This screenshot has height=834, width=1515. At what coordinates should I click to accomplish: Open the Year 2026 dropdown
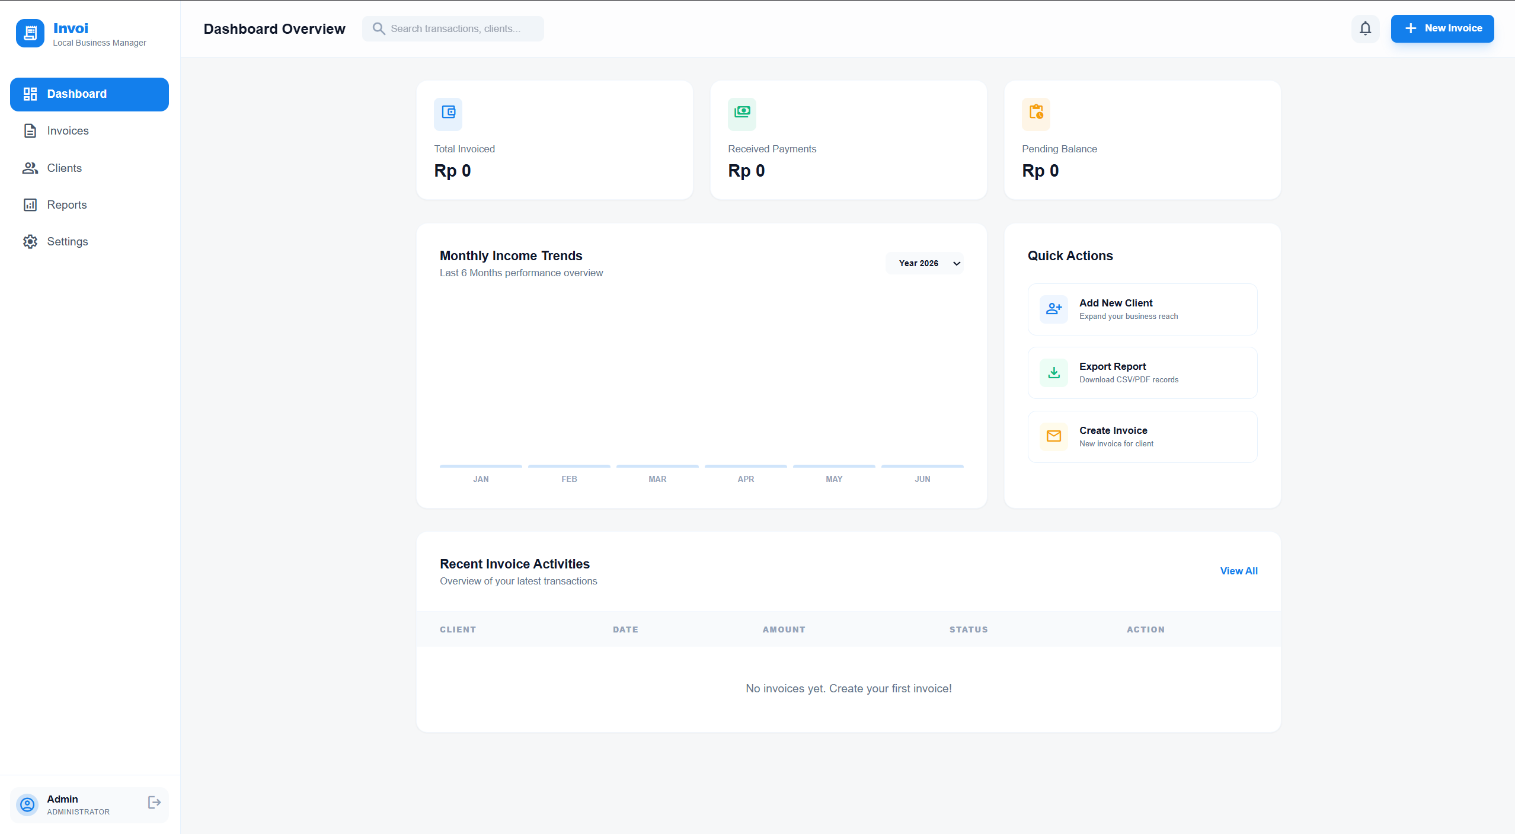(923, 263)
